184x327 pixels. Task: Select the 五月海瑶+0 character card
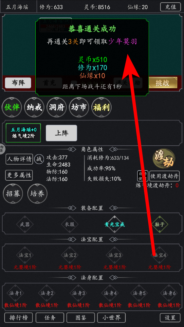[23, 133]
